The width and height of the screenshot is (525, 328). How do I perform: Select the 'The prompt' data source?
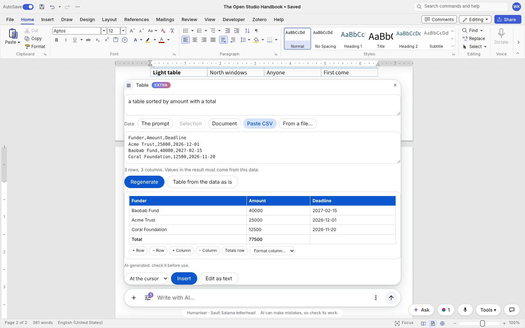pyautogui.click(x=155, y=124)
